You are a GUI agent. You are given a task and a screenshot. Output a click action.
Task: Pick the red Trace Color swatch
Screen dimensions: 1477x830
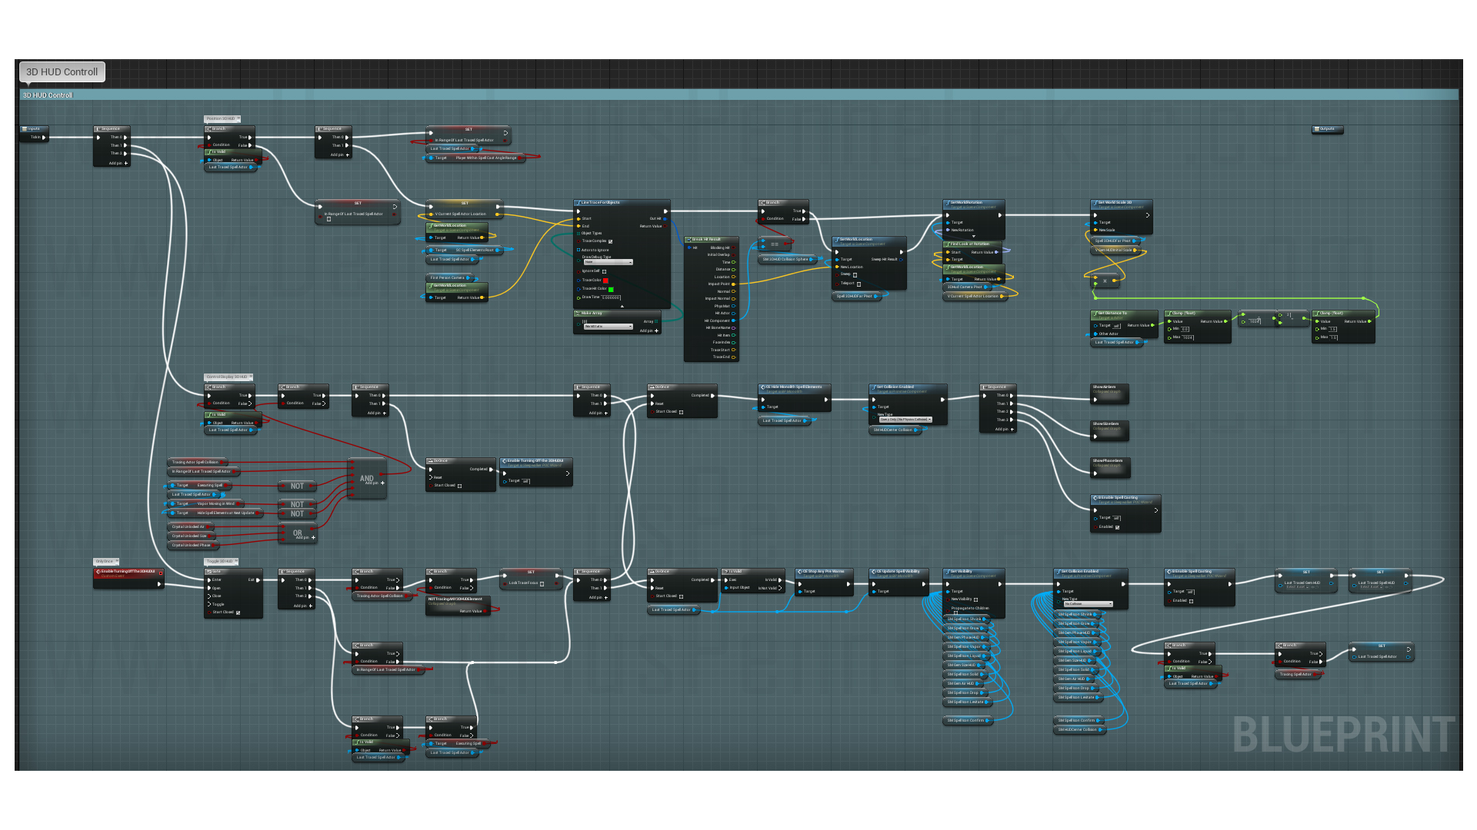click(605, 281)
